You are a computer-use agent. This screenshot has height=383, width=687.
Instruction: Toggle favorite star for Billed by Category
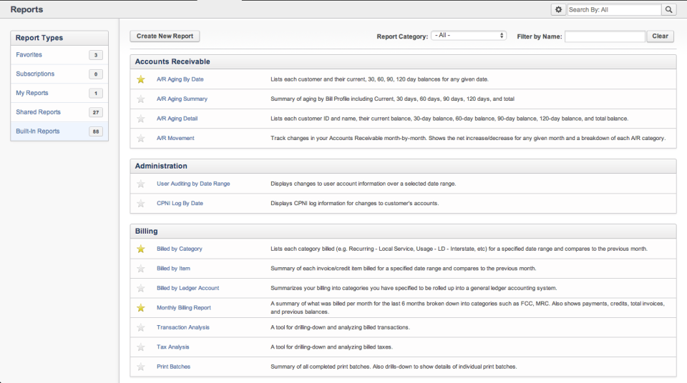click(141, 249)
